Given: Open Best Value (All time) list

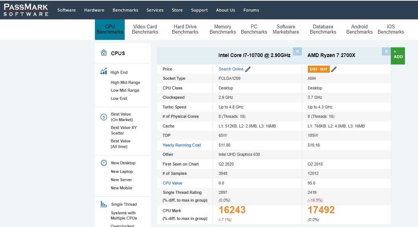Looking at the screenshot, I should 121,144.
